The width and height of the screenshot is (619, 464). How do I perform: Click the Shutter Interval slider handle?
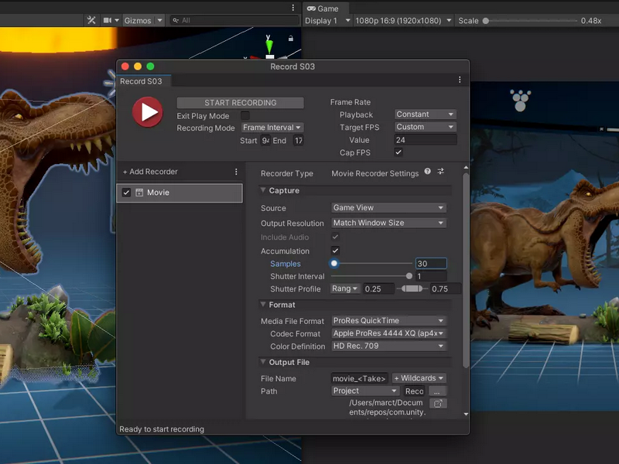click(x=409, y=276)
